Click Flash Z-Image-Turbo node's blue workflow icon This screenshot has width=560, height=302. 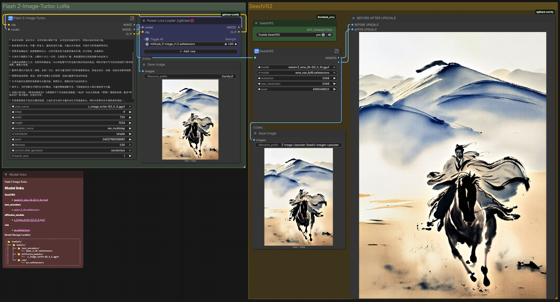[x=10, y=18]
